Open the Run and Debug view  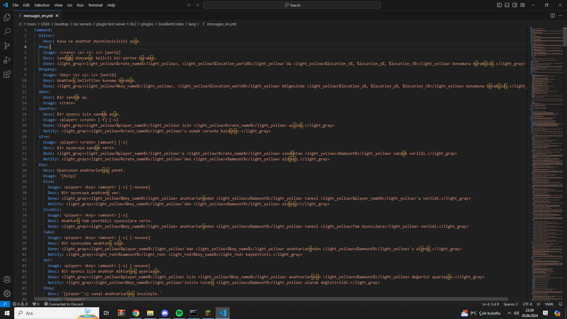(x=7, y=60)
